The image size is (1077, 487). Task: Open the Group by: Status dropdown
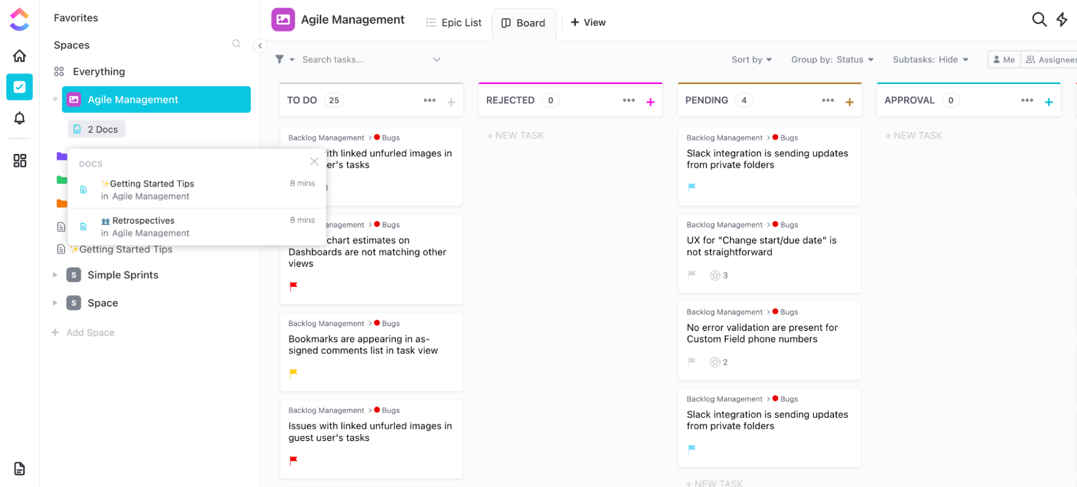click(832, 60)
